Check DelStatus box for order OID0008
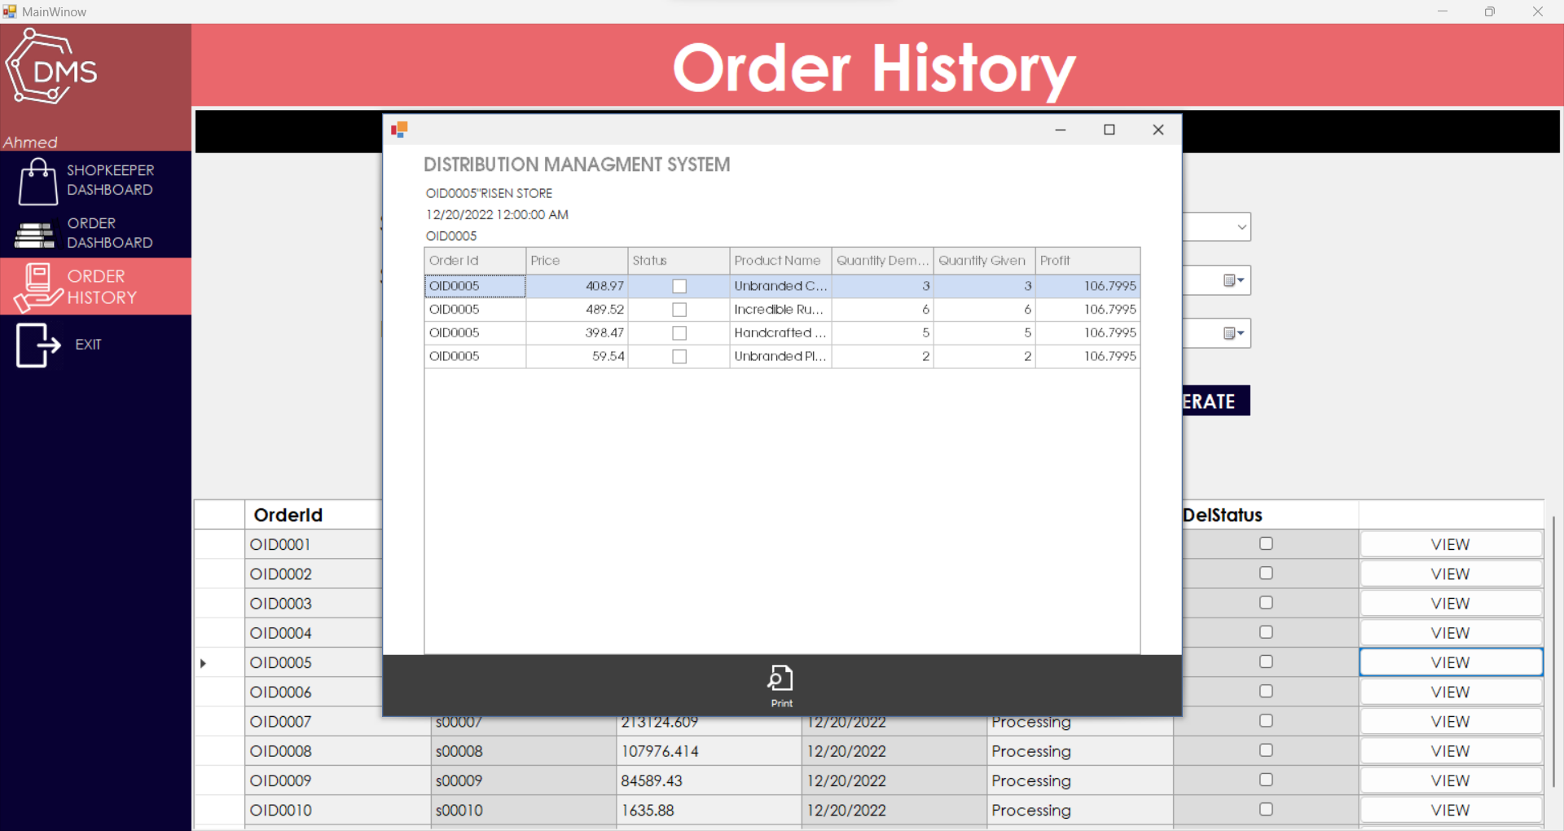 click(x=1266, y=750)
